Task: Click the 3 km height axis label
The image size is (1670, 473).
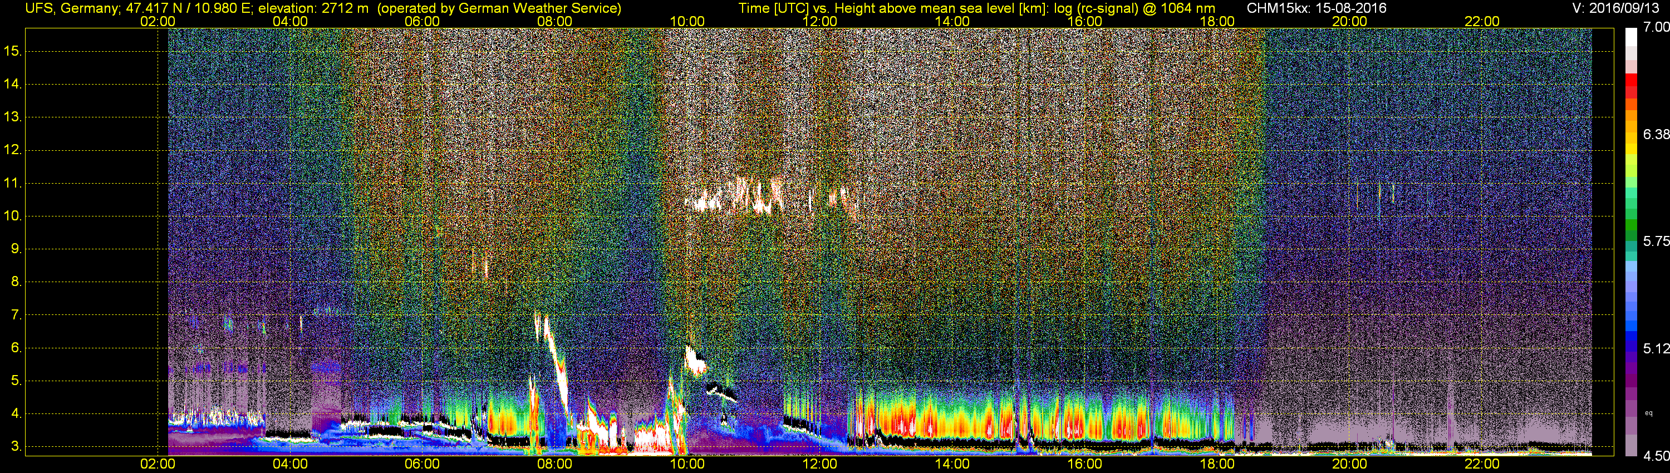Action: [x=16, y=446]
